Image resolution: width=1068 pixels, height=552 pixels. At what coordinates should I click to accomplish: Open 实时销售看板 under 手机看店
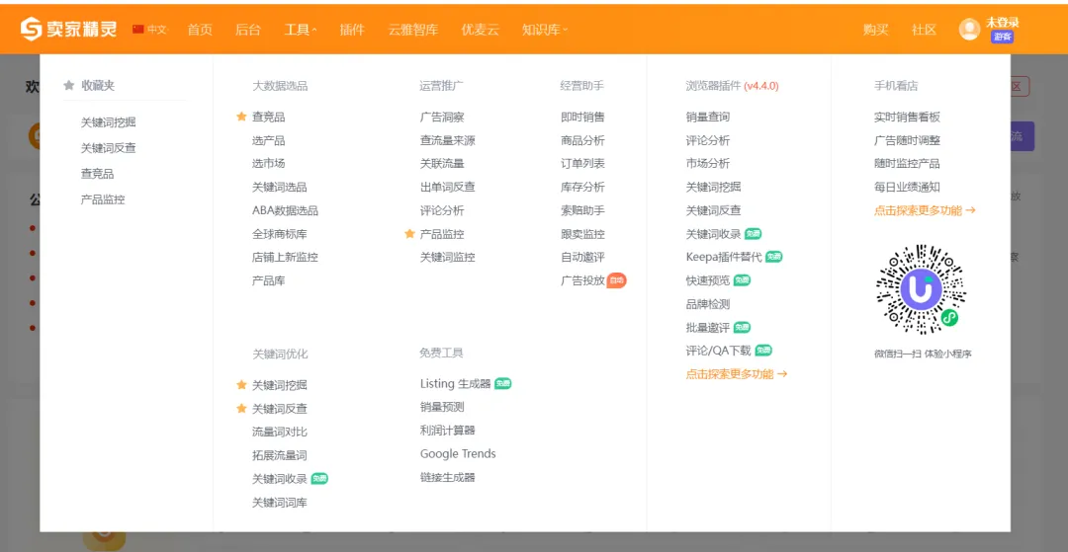coord(907,117)
